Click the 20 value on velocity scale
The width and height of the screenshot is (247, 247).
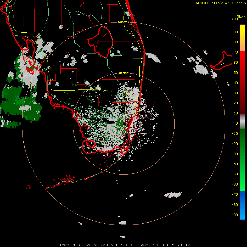[236, 103]
